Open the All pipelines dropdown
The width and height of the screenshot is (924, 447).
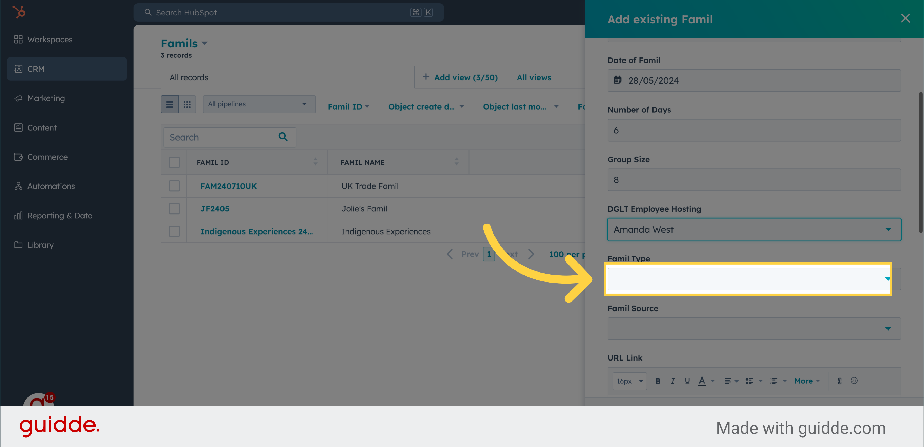click(x=259, y=104)
